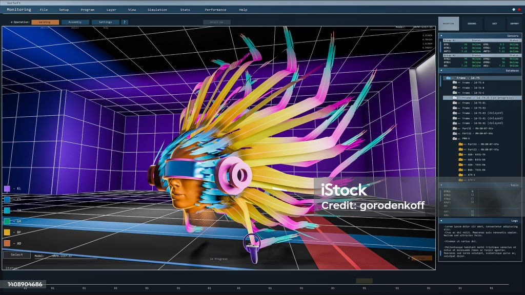
Task: Click folder icon of Frame 1d-75-D (in progress)
Action: coord(455,98)
